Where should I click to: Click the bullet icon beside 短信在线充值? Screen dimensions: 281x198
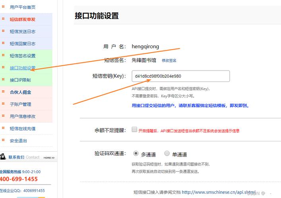[x=3, y=128]
